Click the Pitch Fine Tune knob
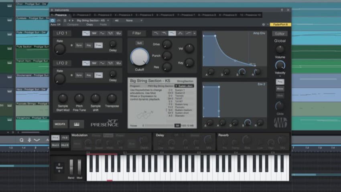 (x=79, y=98)
